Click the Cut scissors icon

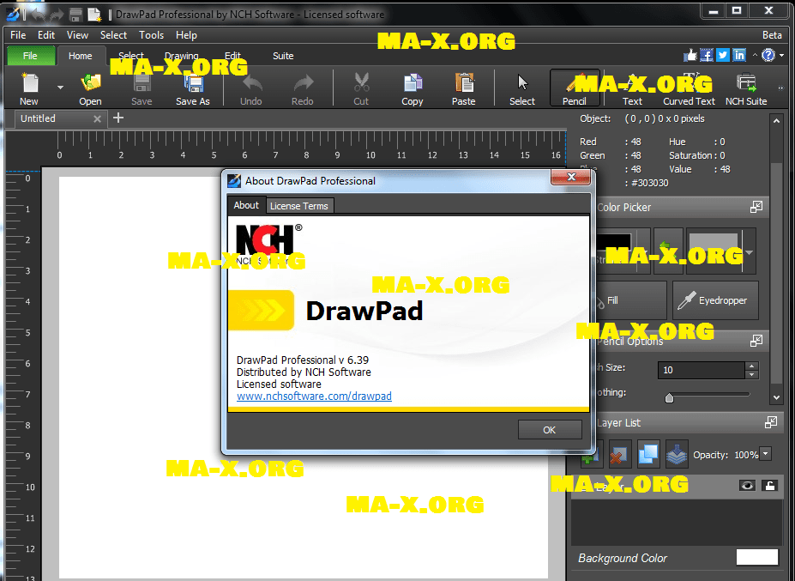362,82
